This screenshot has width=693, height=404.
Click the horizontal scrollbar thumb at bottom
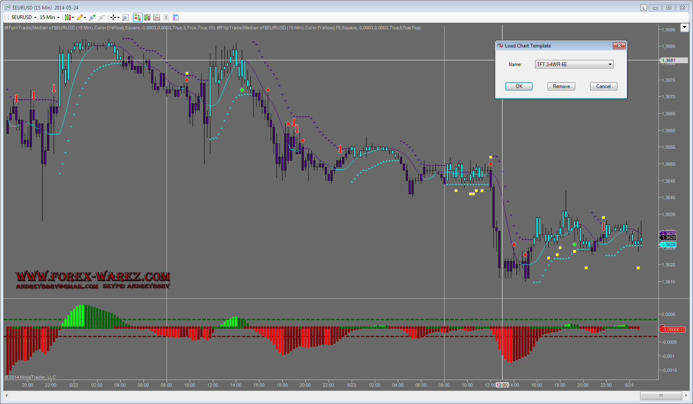coord(661,395)
